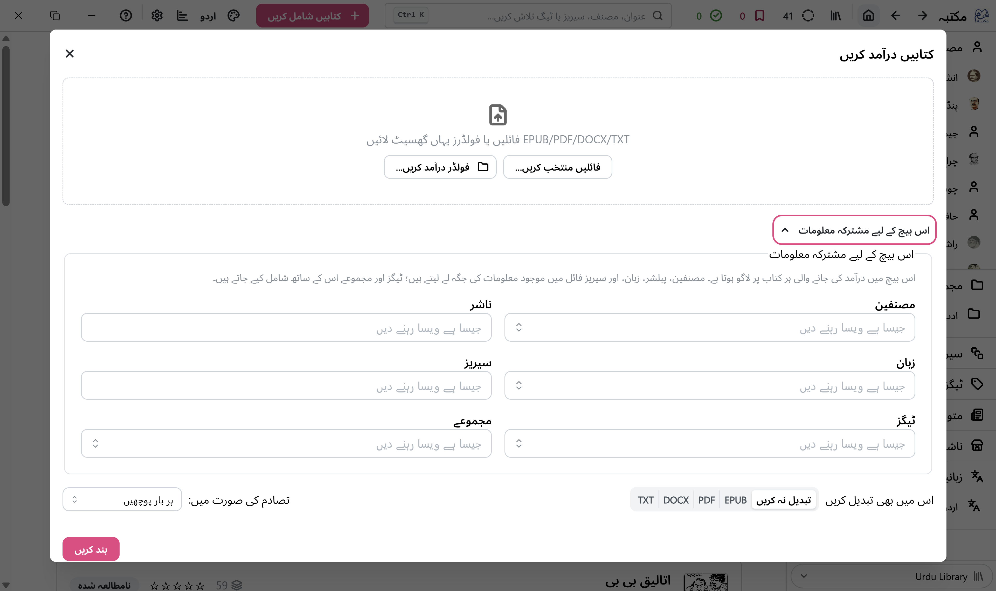Click the scrollbar down arrow
Viewport: 996px width, 591px height.
6,585
